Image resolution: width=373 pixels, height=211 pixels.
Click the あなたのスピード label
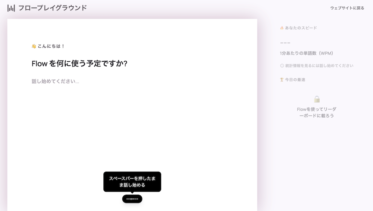[301, 28]
